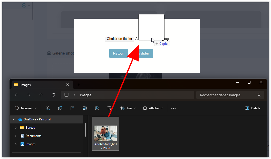Open a new Explorer tab
271x159 pixels.
(79, 85)
